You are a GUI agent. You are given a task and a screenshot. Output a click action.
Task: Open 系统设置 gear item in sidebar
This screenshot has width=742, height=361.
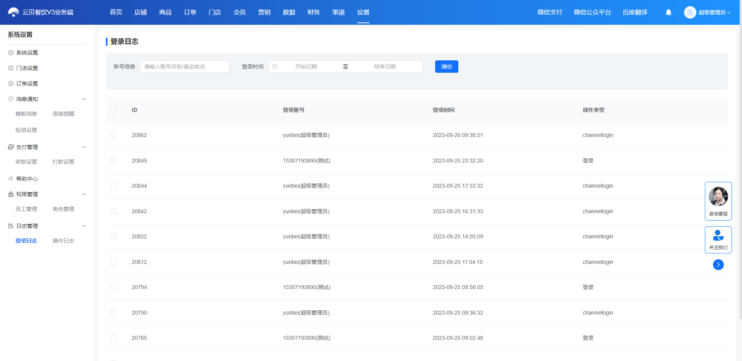[27, 53]
